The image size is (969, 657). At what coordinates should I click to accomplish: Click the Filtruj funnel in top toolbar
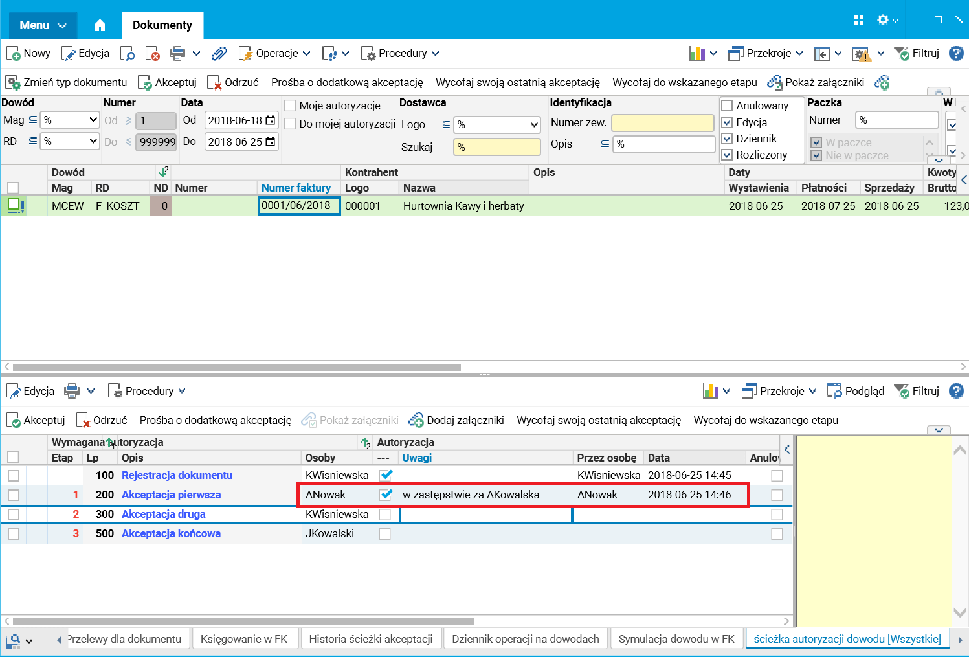point(917,54)
